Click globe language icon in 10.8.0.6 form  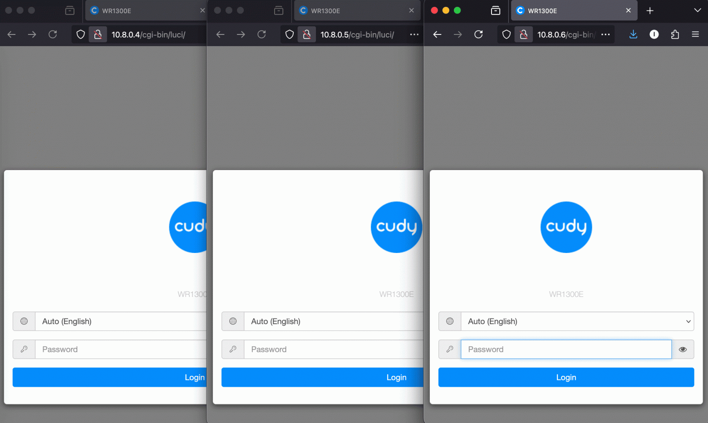pyautogui.click(x=450, y=321)
